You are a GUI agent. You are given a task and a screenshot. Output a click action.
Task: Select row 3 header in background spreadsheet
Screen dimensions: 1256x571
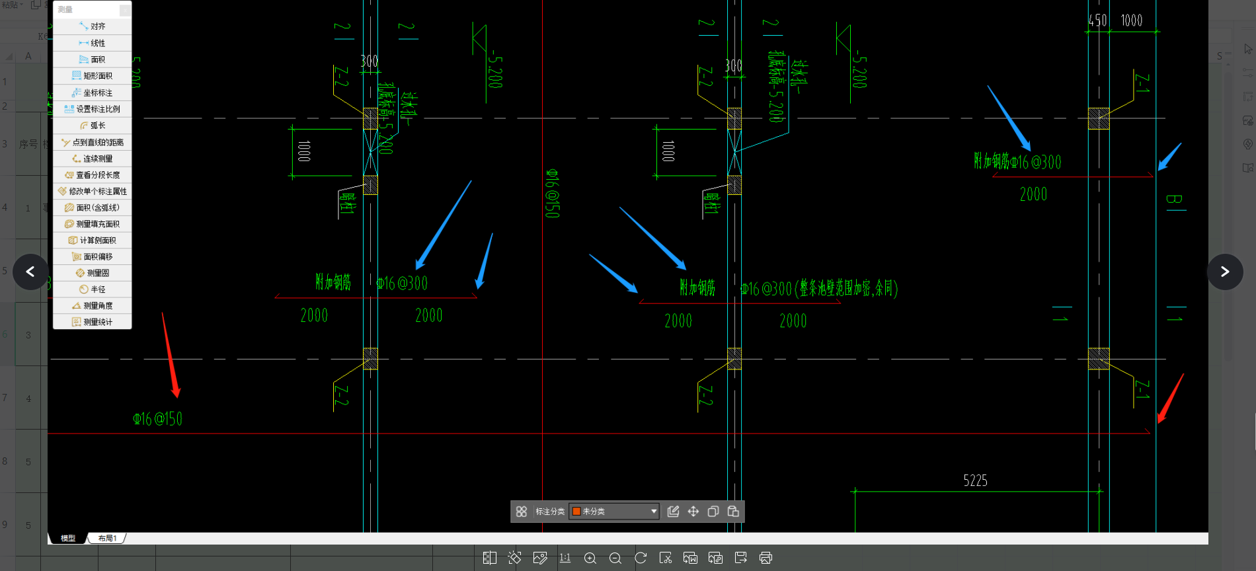pos(5,143)
